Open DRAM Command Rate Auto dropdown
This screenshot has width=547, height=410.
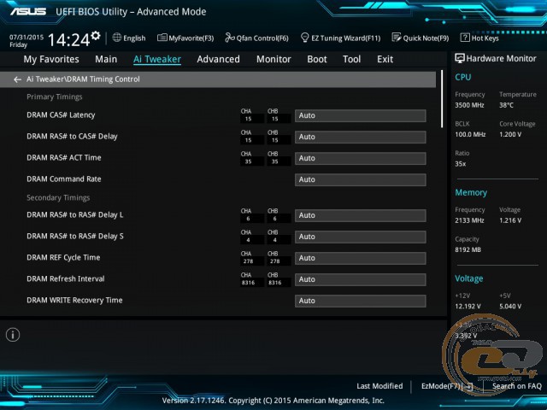(x=361, y=179)
